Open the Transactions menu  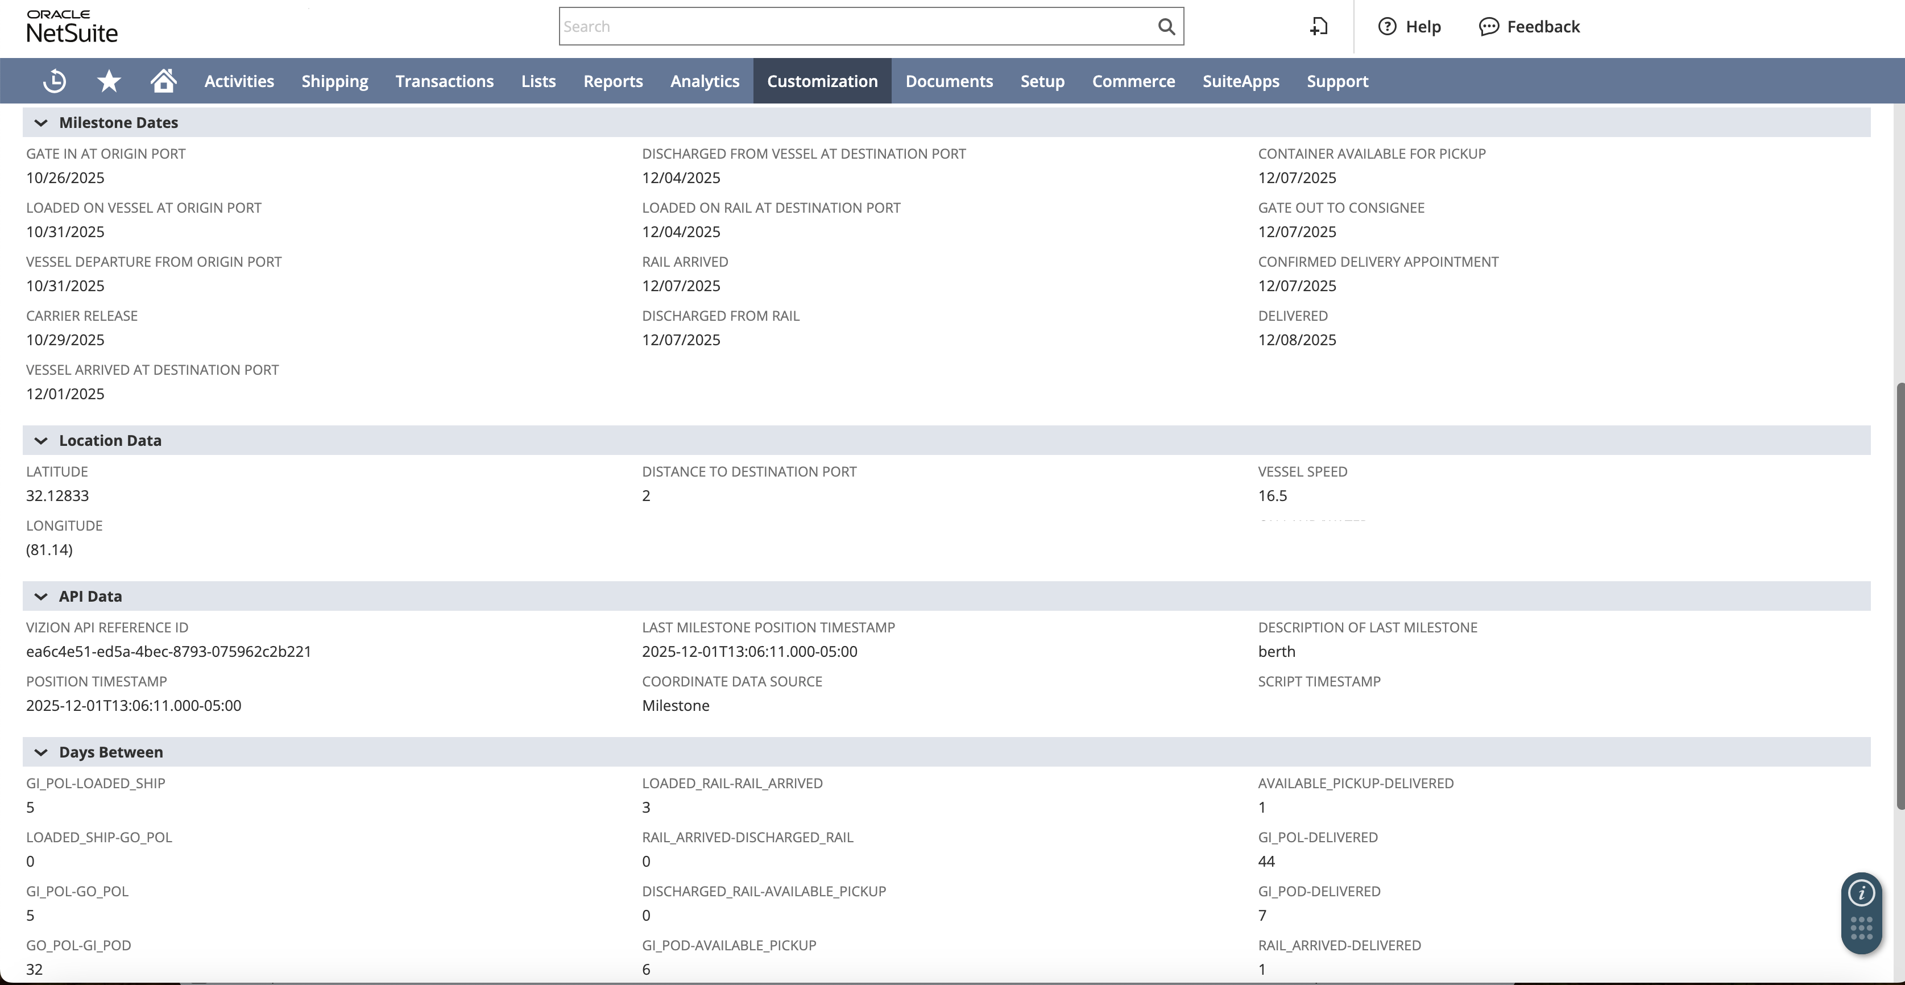pyautogui.click(x=444, y=81)
